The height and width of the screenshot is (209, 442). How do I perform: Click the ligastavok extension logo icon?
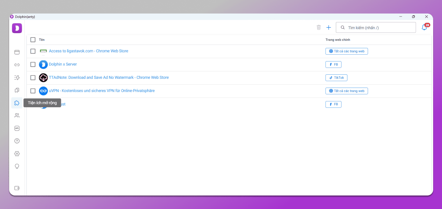[x=43, y=51]
